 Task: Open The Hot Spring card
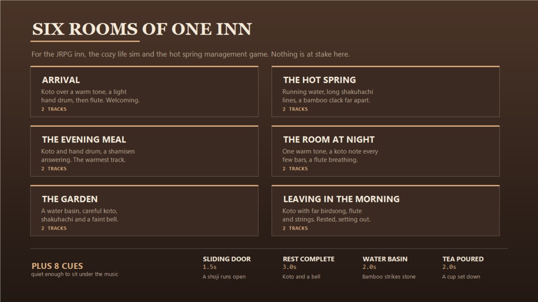click(x=385, y=91)
